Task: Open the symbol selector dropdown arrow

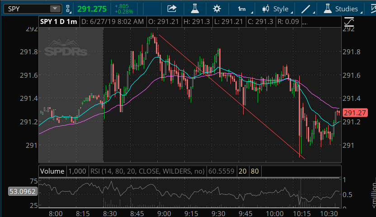Action: [x=55, y=9]
